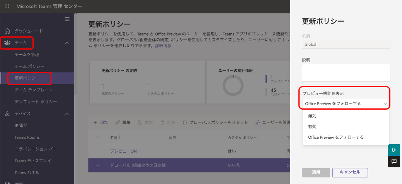This screenshot has width=402, height=184.
Task: Click the いいえ cell in グローバル row
Action: point(234,165)
